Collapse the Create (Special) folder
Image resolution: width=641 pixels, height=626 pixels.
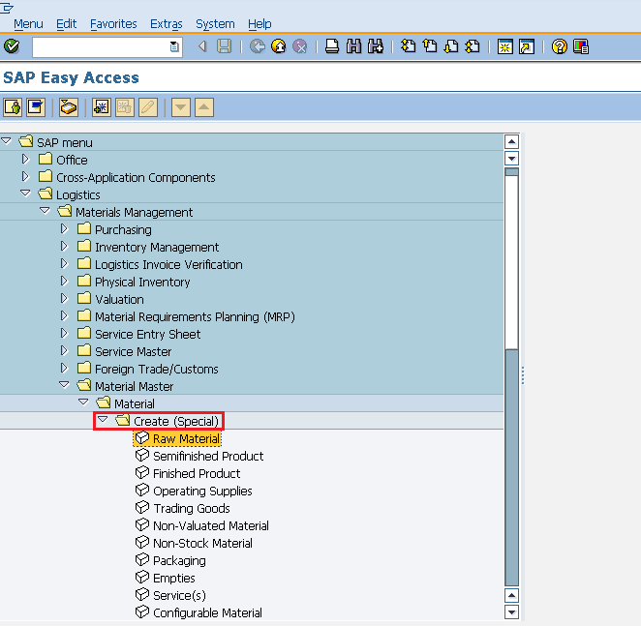click(x=103, y=420)
